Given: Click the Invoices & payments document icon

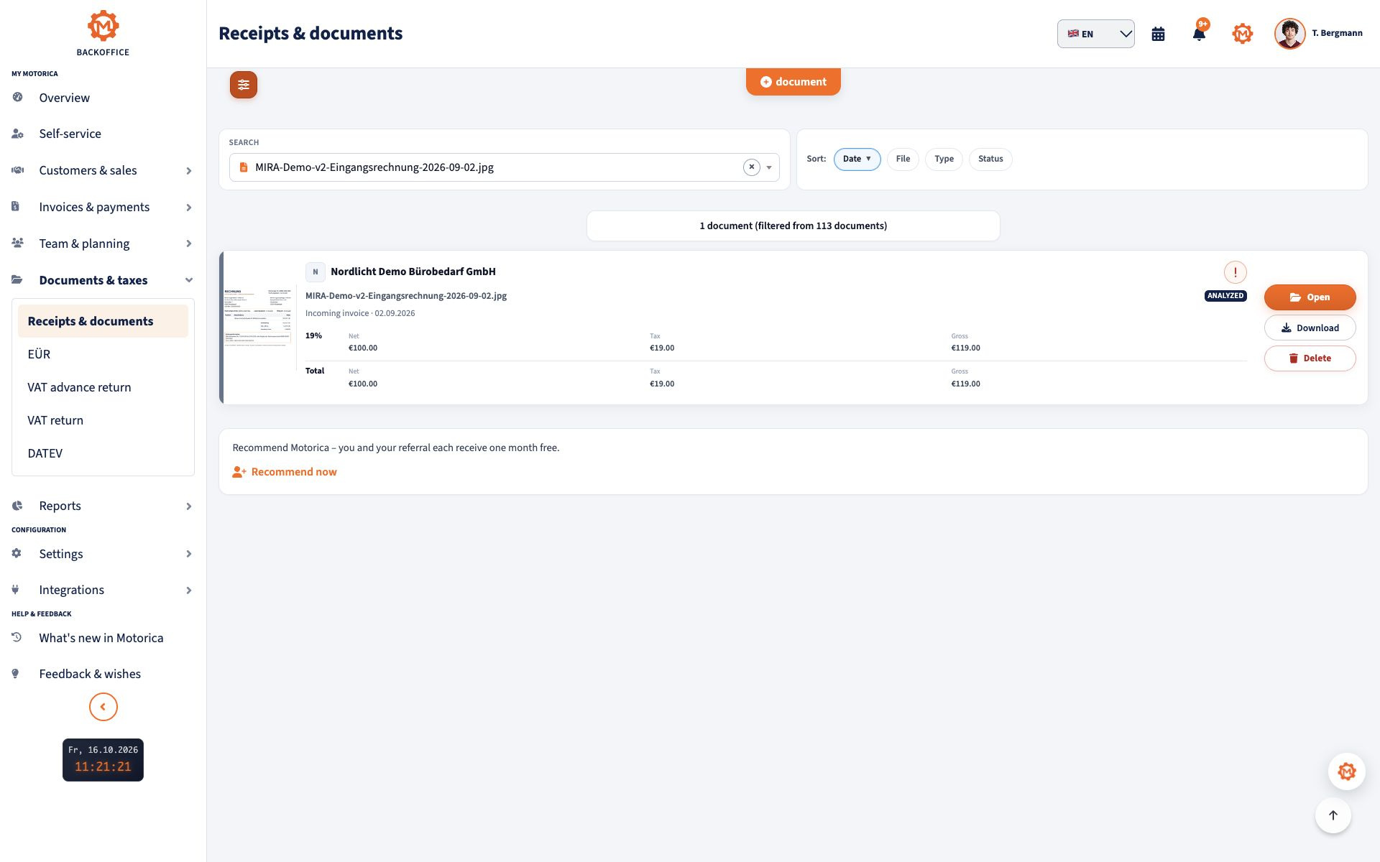Looking at the screenshot, I should pyautogui.click(x=16, y=207).
